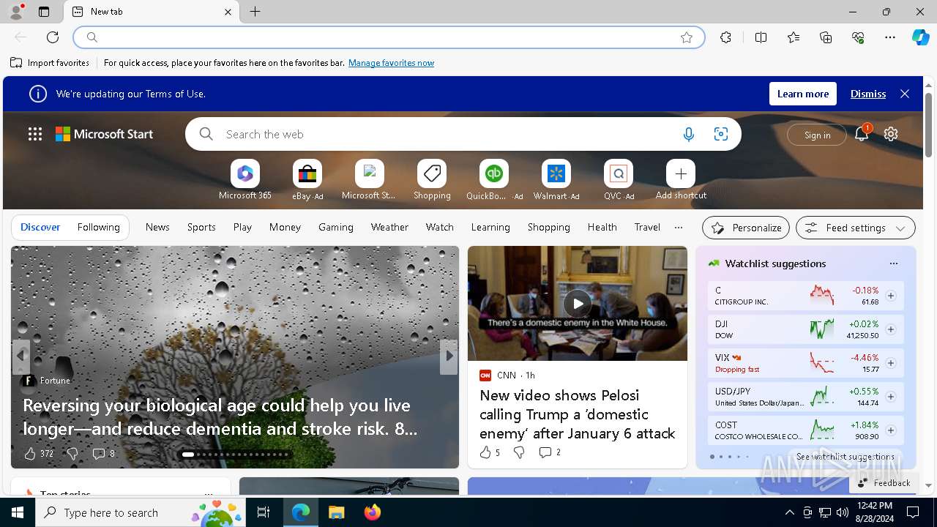Add COSTCO to watchlist
Viewport: 937px width, 527px height.
[x=891, y=430]
